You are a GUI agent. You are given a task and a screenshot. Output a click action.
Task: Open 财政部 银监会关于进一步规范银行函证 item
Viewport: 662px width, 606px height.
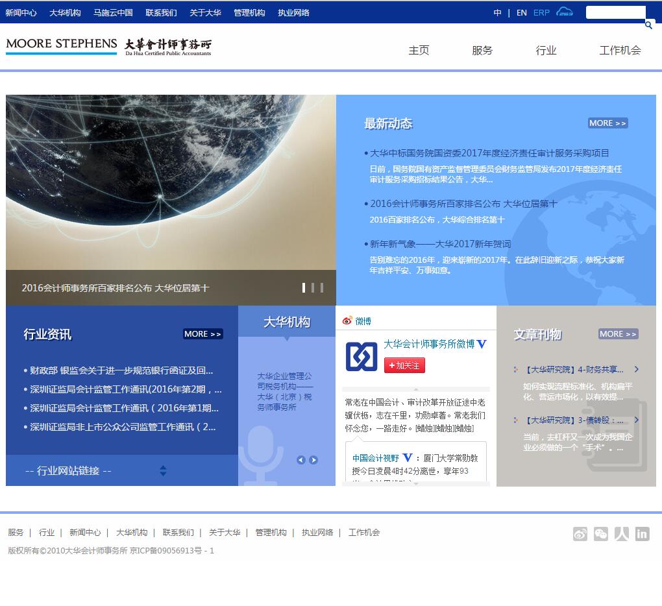pyautogui.click(x=121, y=370)
